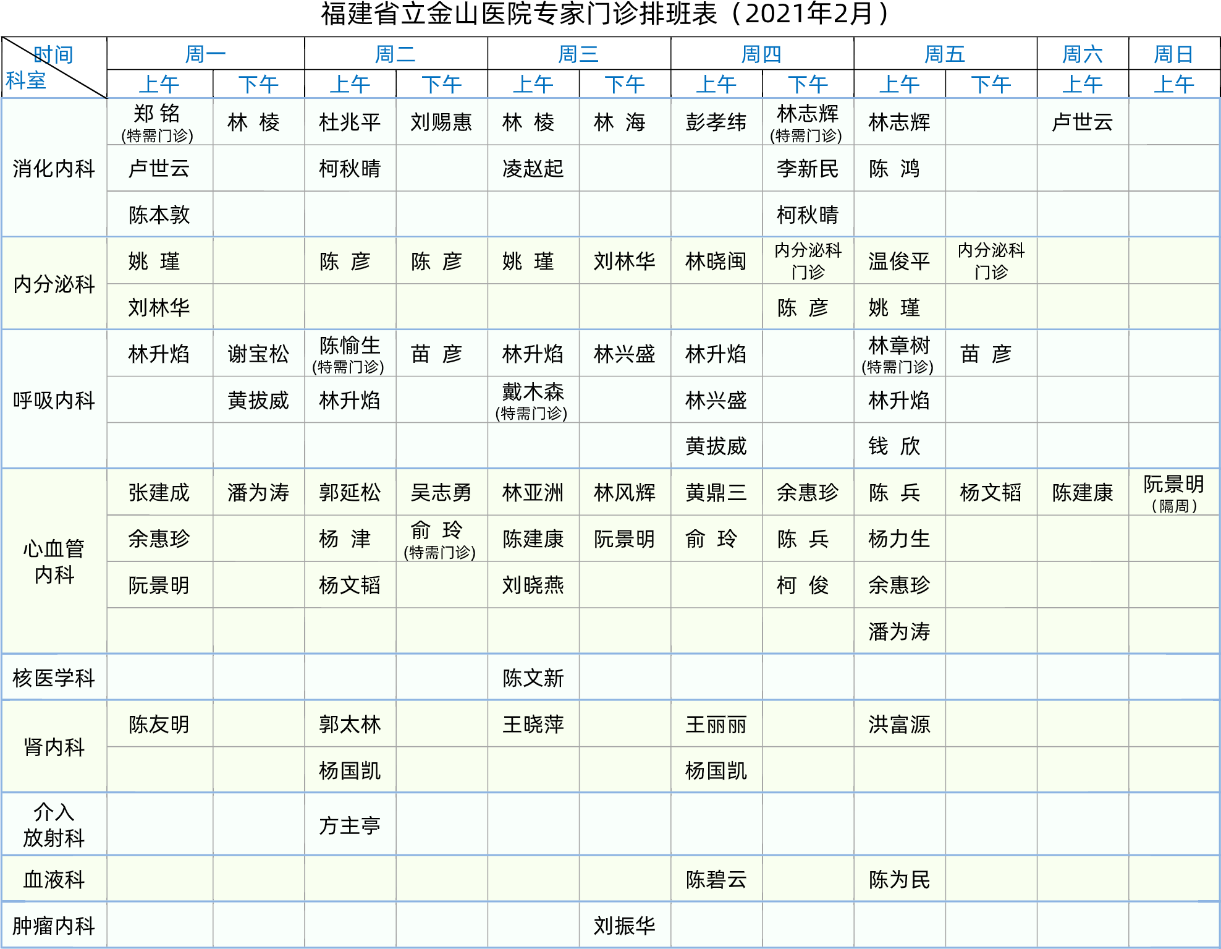The width and height of the screenshot is (1221, 949).
Task: Click 郑铭 特需门诊 cell on Monday morning
Action: [x=159, y=122]
